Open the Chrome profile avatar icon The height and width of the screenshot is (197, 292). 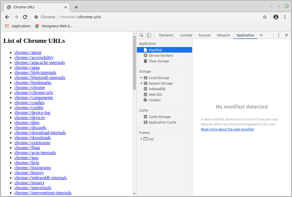276,17
